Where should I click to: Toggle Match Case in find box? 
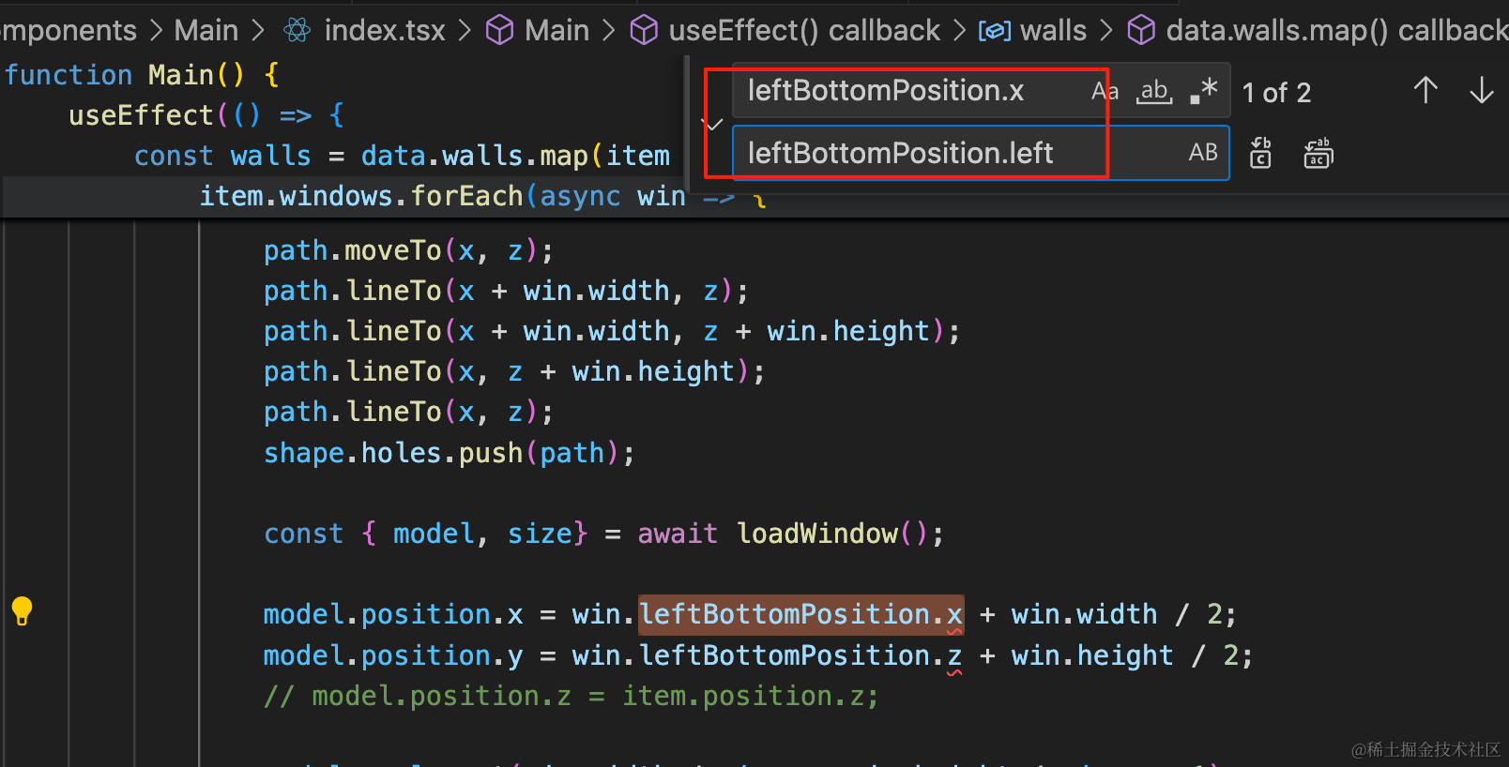point(1105,91)
